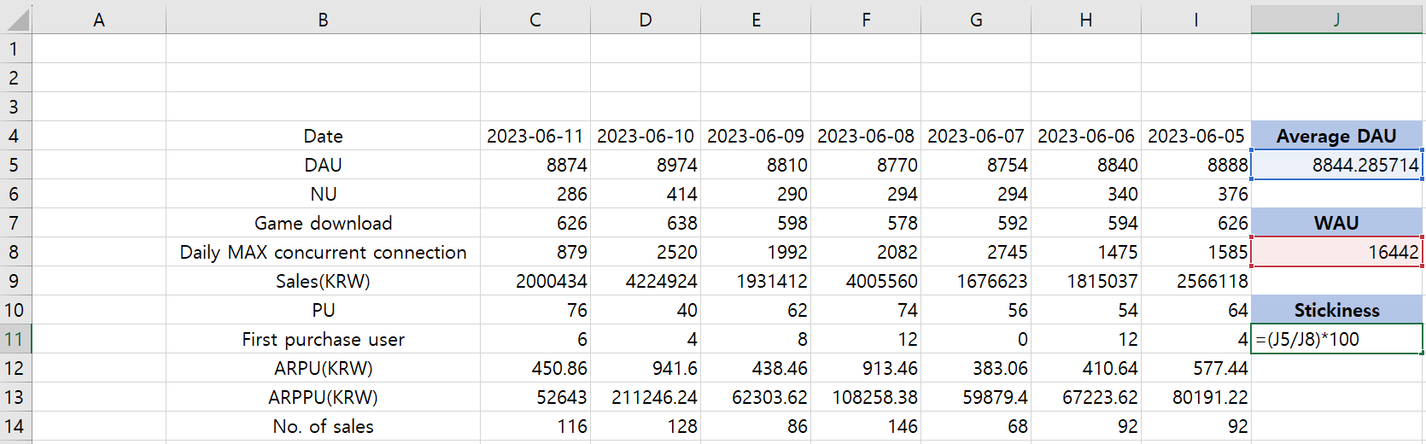Click the select-all corner triangle
This screenshot has height=444, width=1426.
point(17,19)
